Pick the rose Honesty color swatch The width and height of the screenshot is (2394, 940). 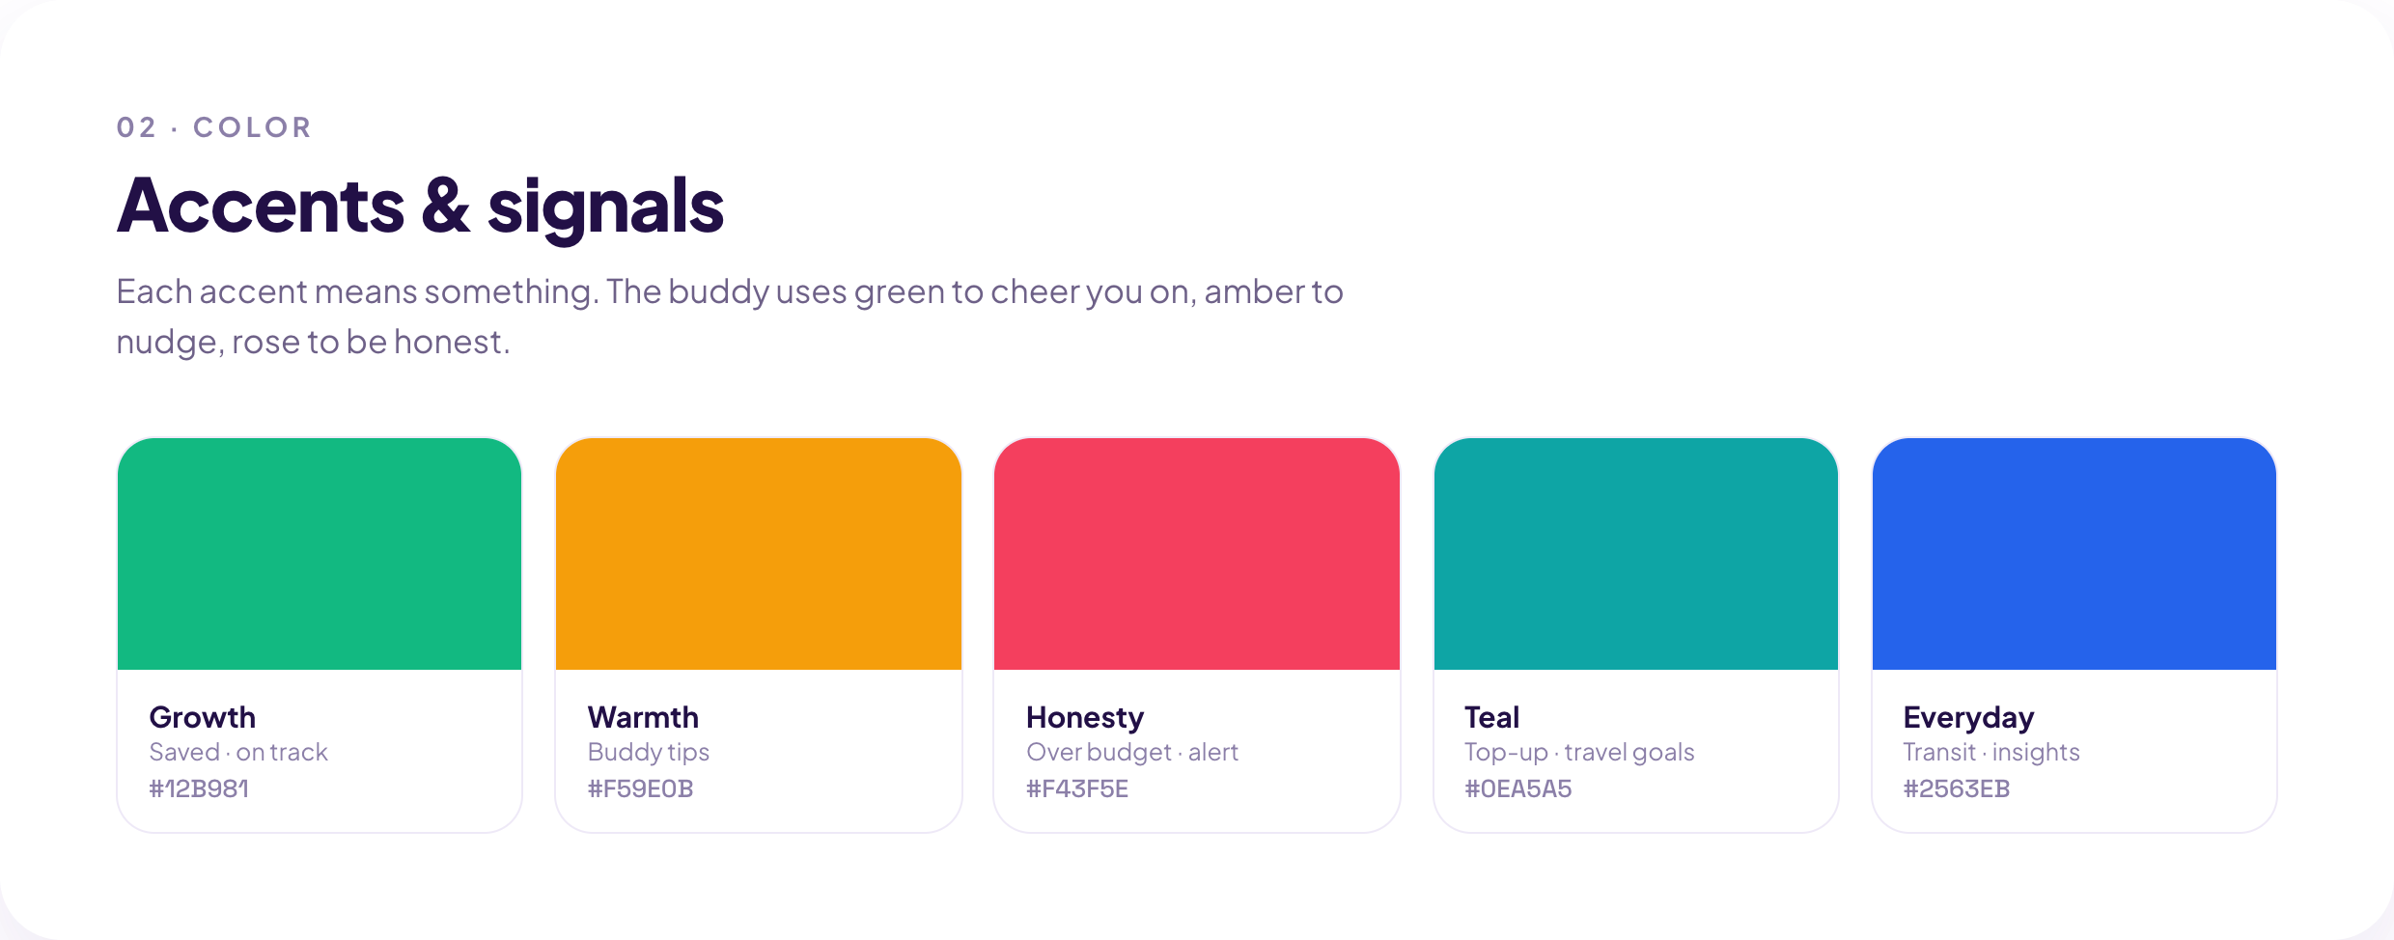pos(1197,554)
